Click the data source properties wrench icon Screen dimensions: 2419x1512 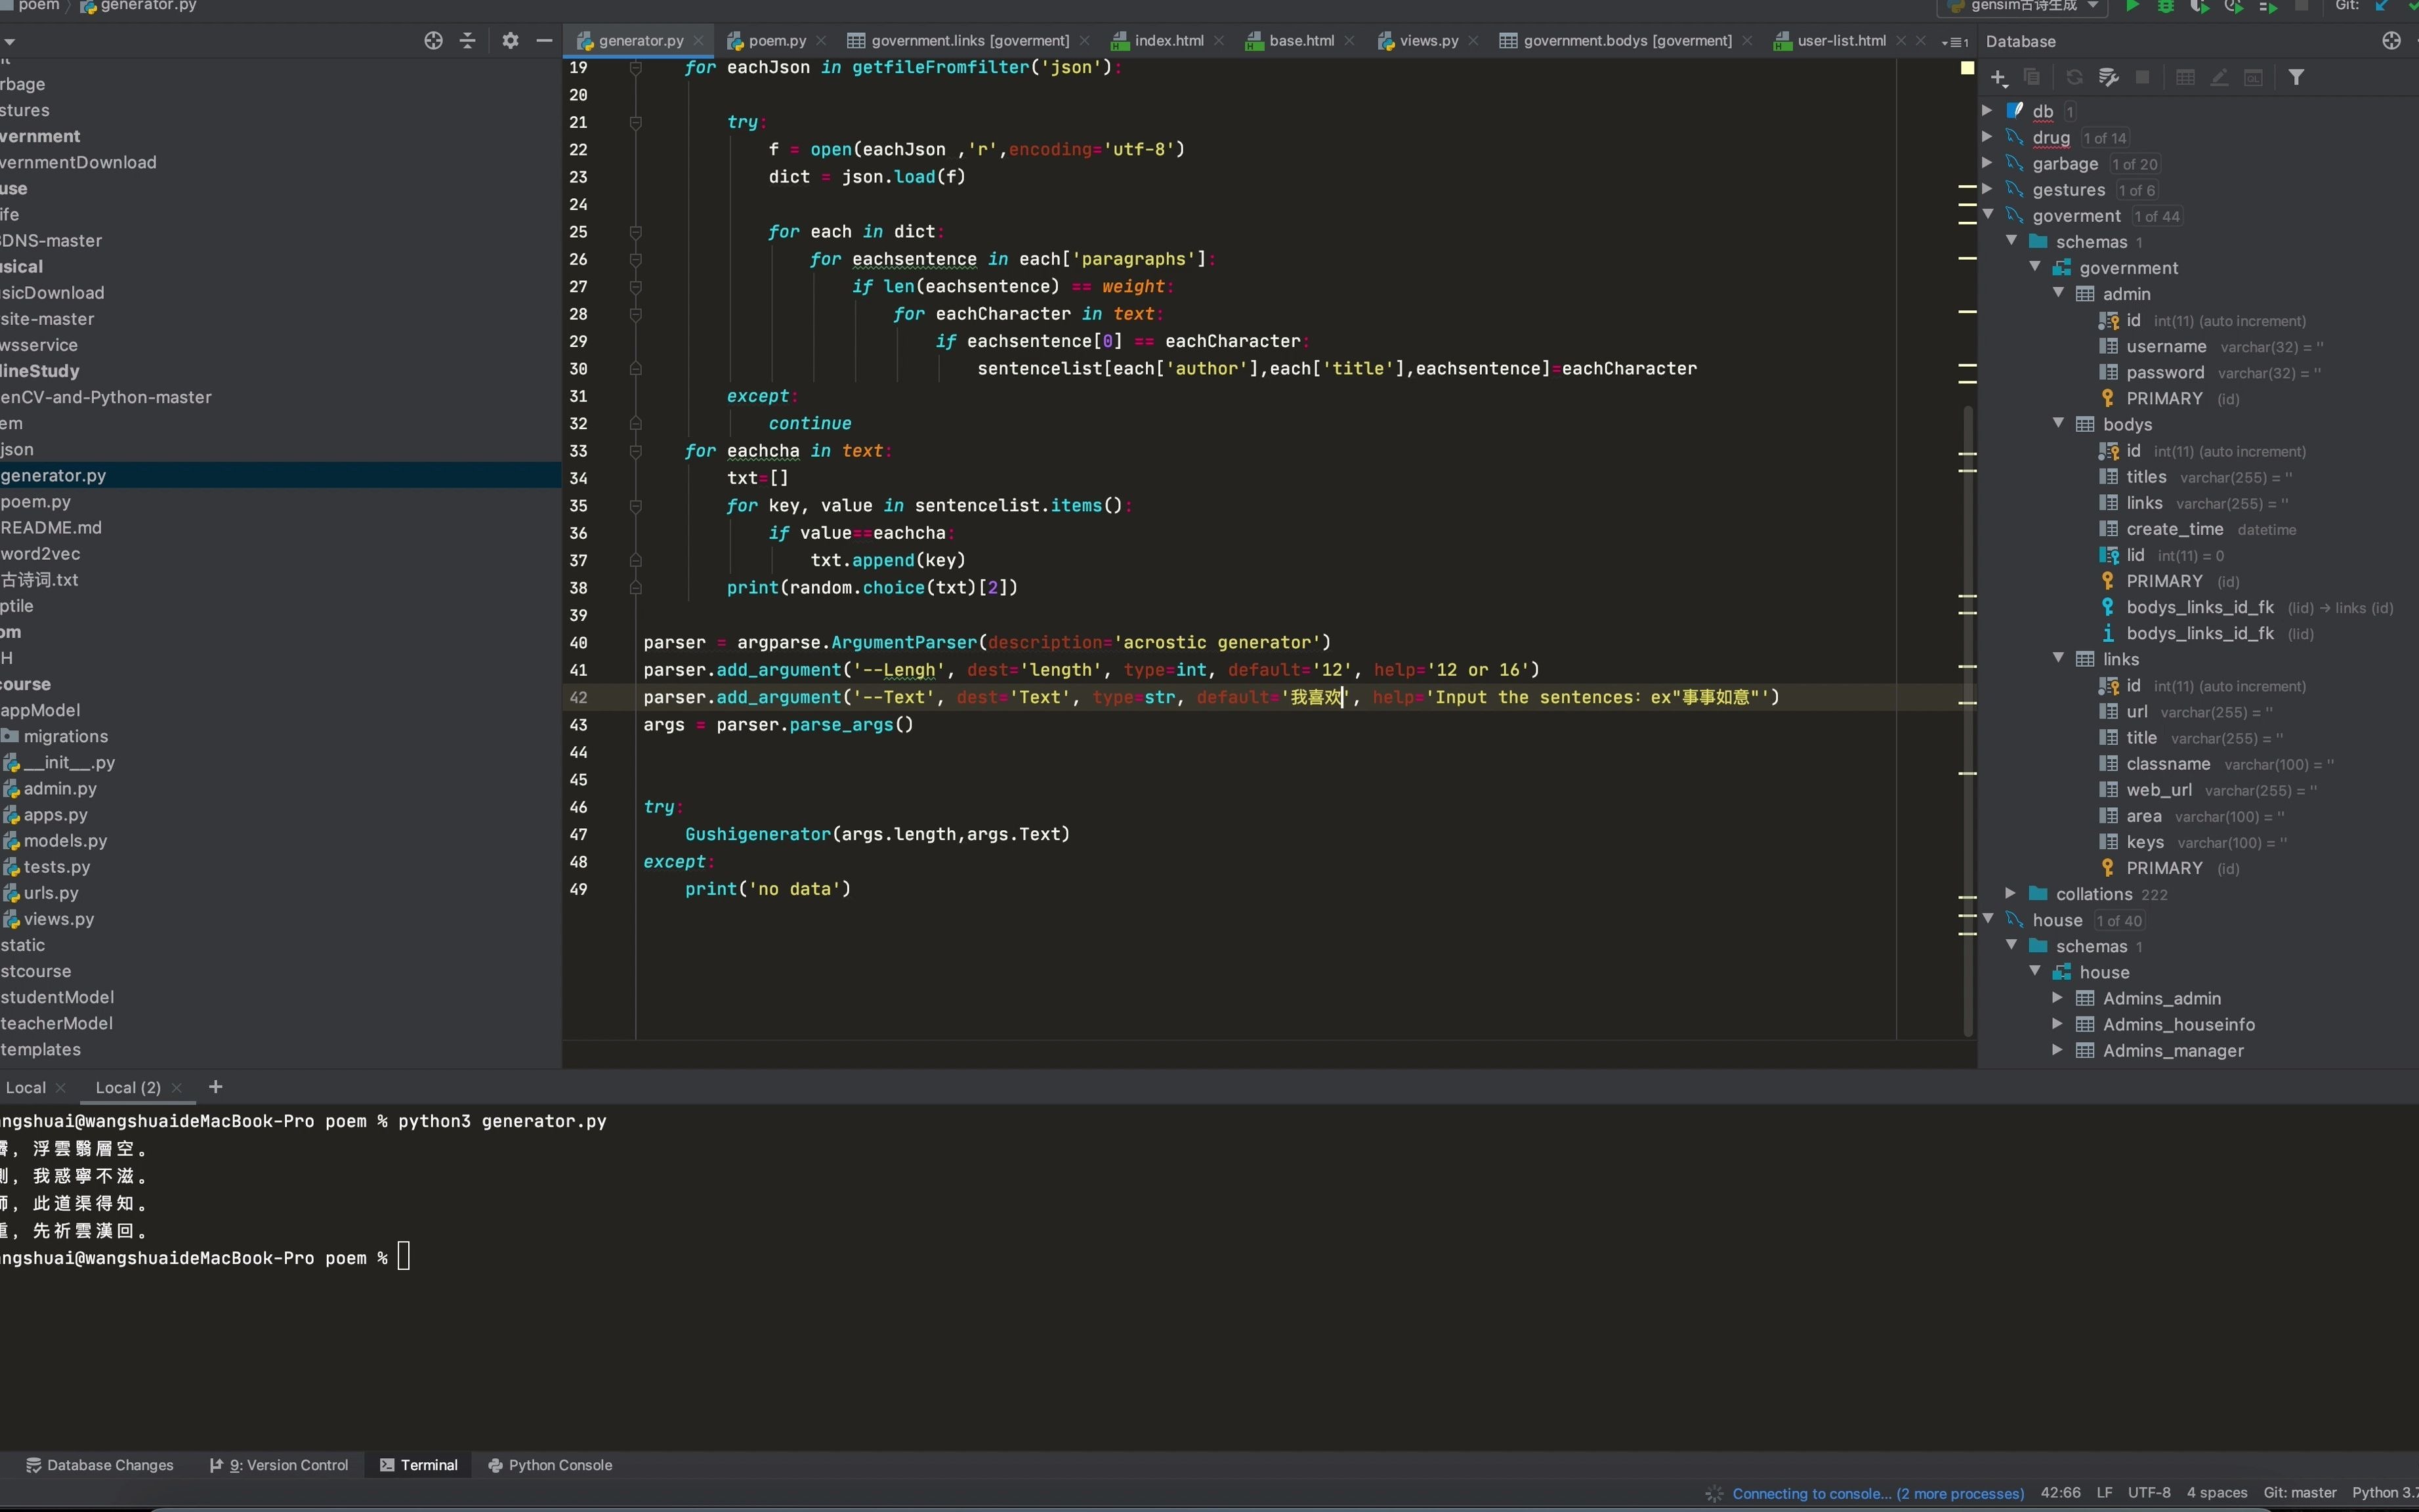(2108, 77)
